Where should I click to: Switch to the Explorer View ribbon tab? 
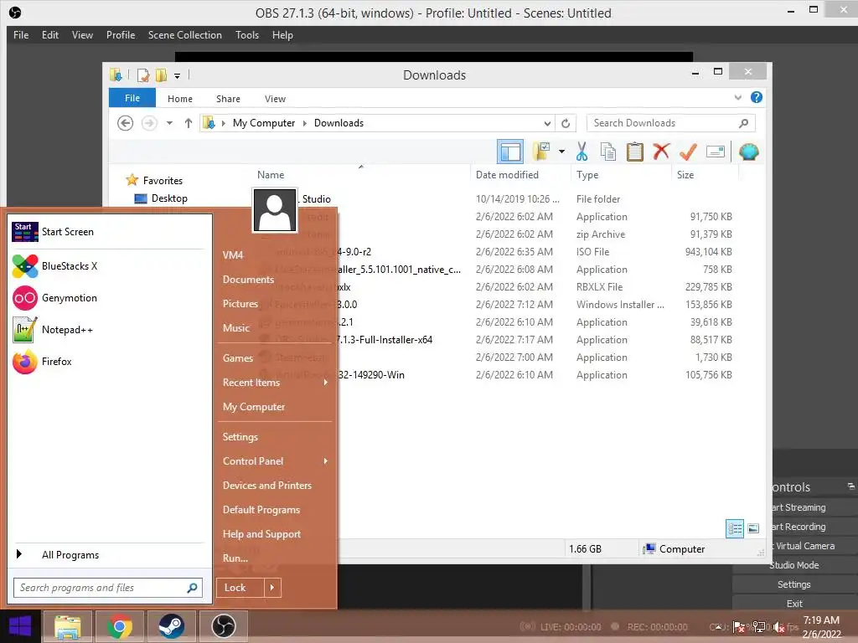[275, 99]
